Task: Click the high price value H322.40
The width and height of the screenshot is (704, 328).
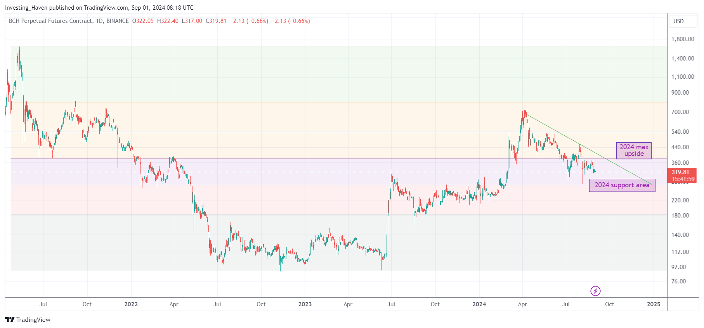Action: [168, 21]
